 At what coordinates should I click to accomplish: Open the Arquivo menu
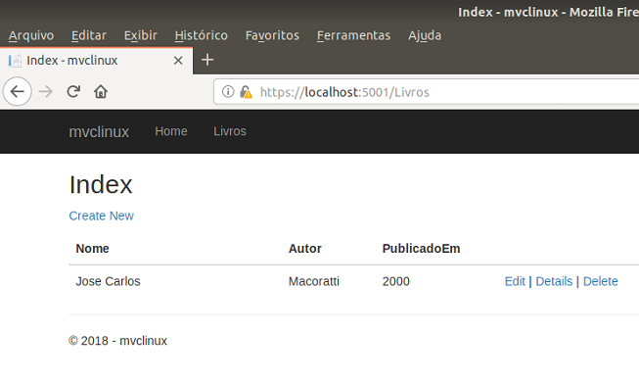31,35
